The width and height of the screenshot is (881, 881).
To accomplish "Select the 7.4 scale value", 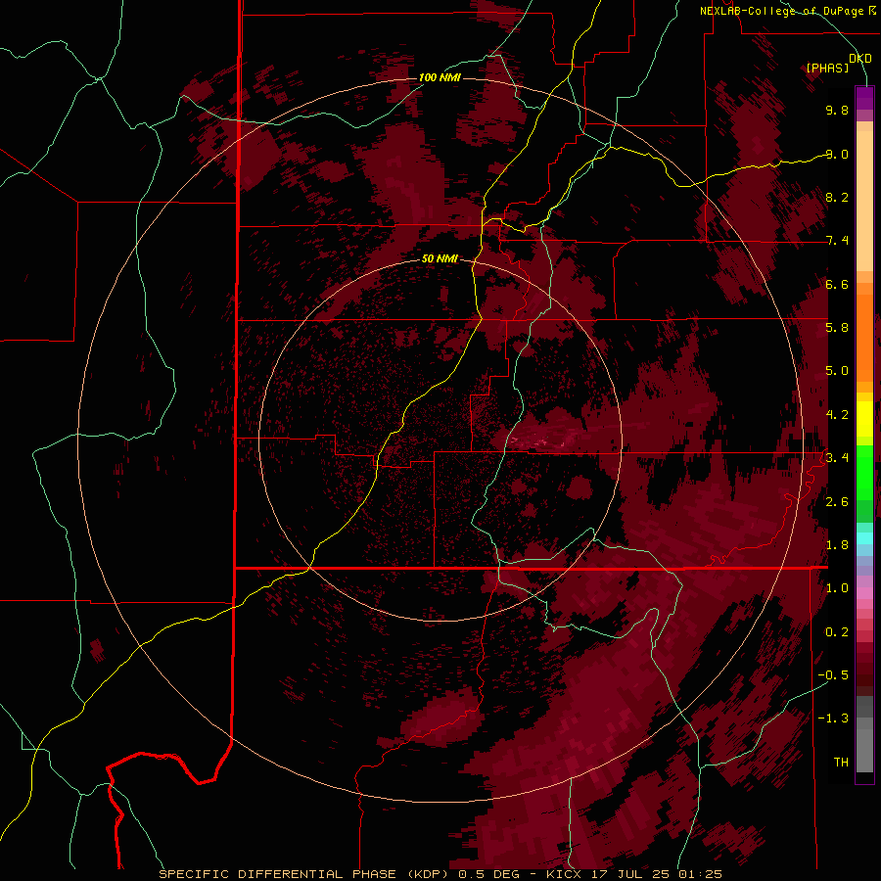I will coord(837,241).
